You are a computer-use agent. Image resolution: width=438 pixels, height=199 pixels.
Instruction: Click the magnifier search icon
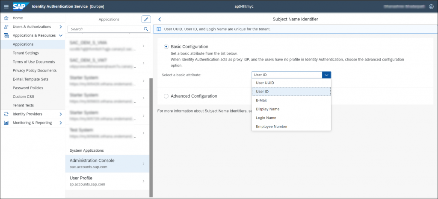pyautogui.click(x=146, y=29)
